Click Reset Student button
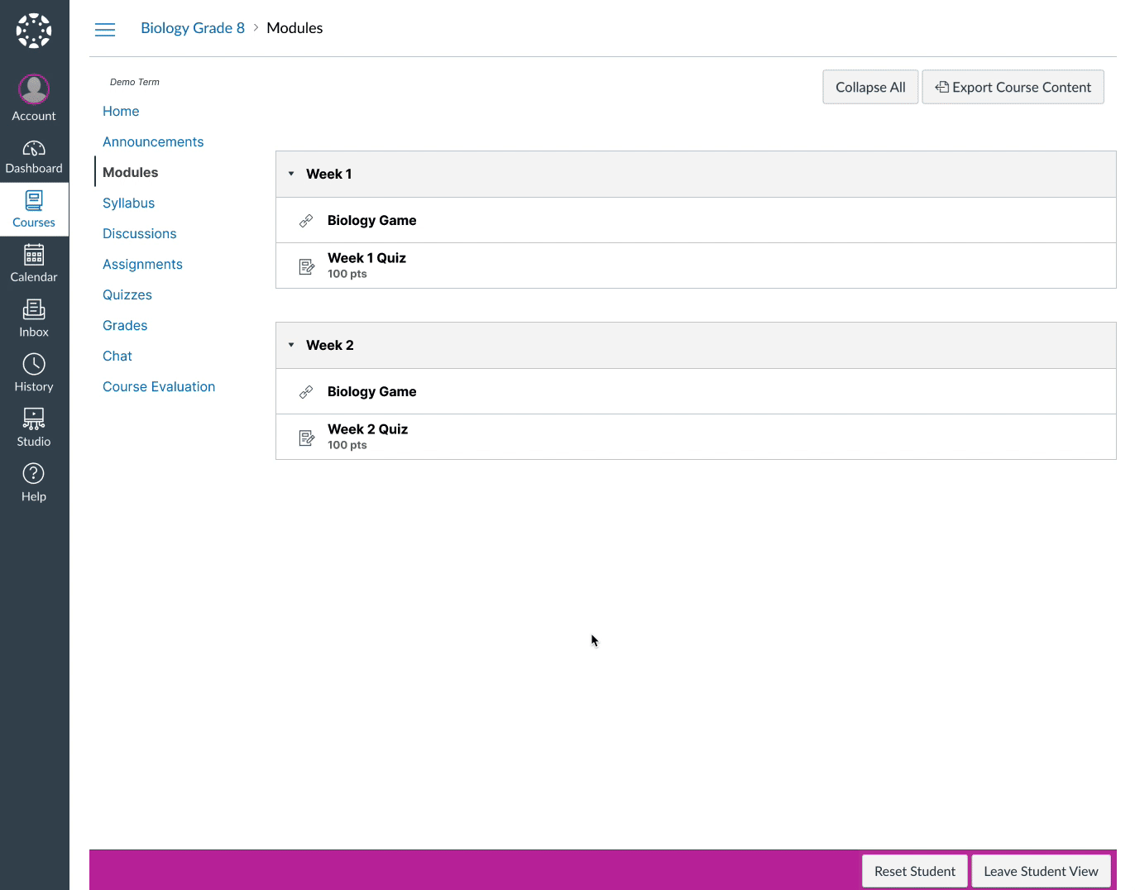Image resolution: width=1135 pixels, height=890 pixels. tap(915, 871)
